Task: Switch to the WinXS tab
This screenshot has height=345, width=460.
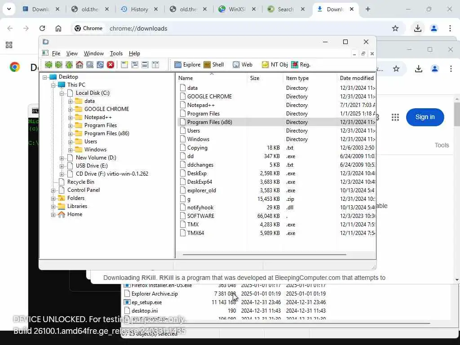Action: click(x=237, y=9)
